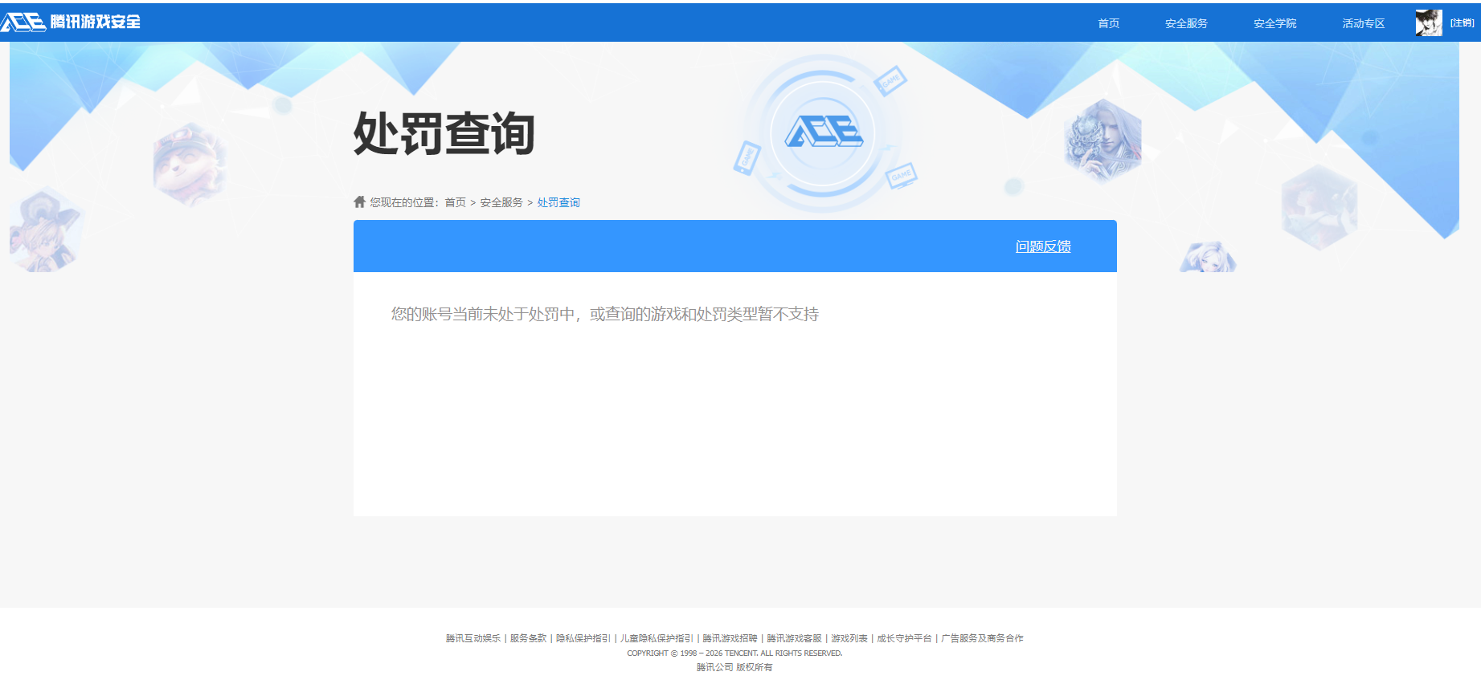Open the 腾讯游戏客服 footer link
The image size is (1481, 684).
point(794,638)
